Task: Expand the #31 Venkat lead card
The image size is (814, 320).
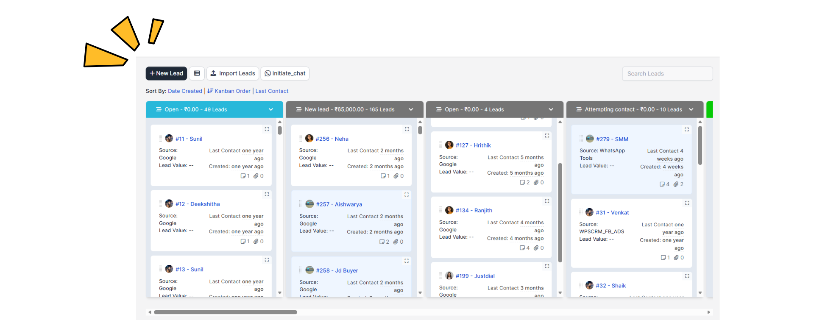Action: (x=687, y=203)
